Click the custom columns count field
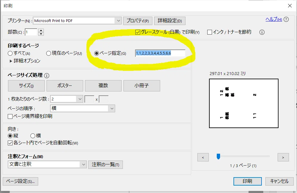Screen dimensions: 297x193 (89, 99)
